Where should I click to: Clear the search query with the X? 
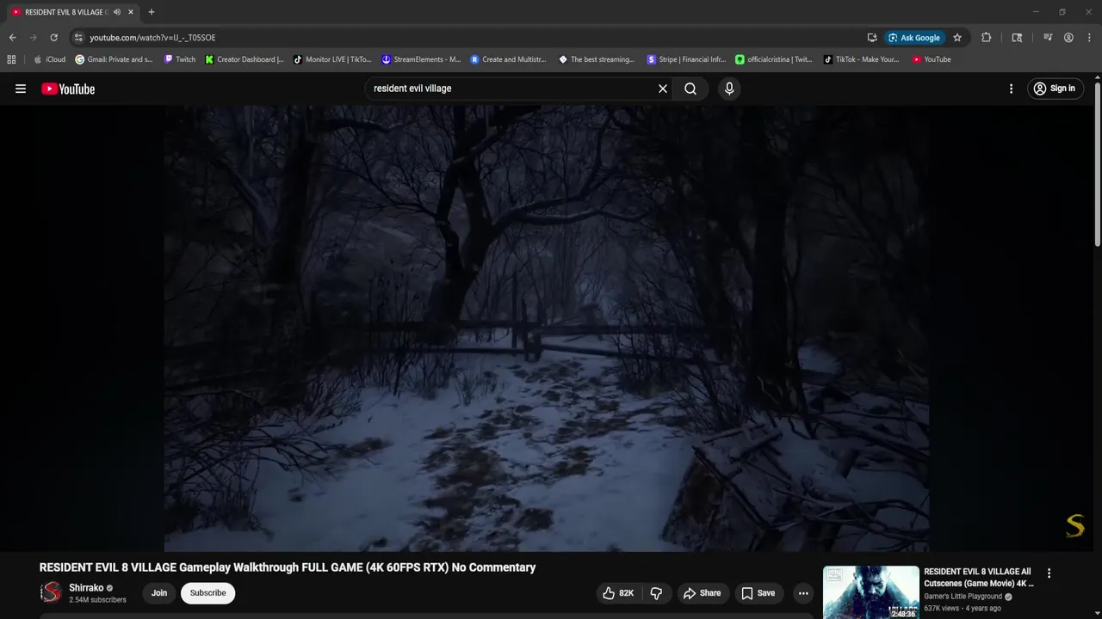point(663,89)
